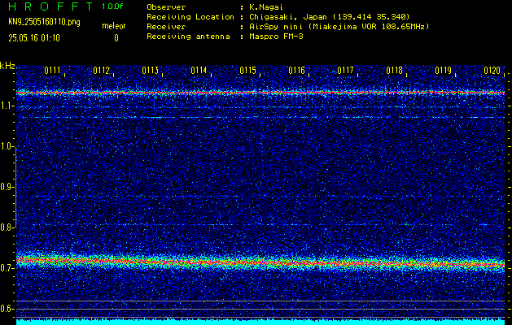Click the broad carrier band near 0.7 kHz

260,262
